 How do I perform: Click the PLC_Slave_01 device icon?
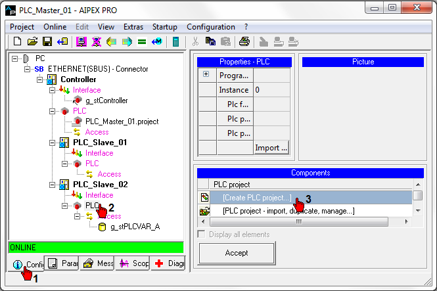pyautogui.click(x=64, y=143)
